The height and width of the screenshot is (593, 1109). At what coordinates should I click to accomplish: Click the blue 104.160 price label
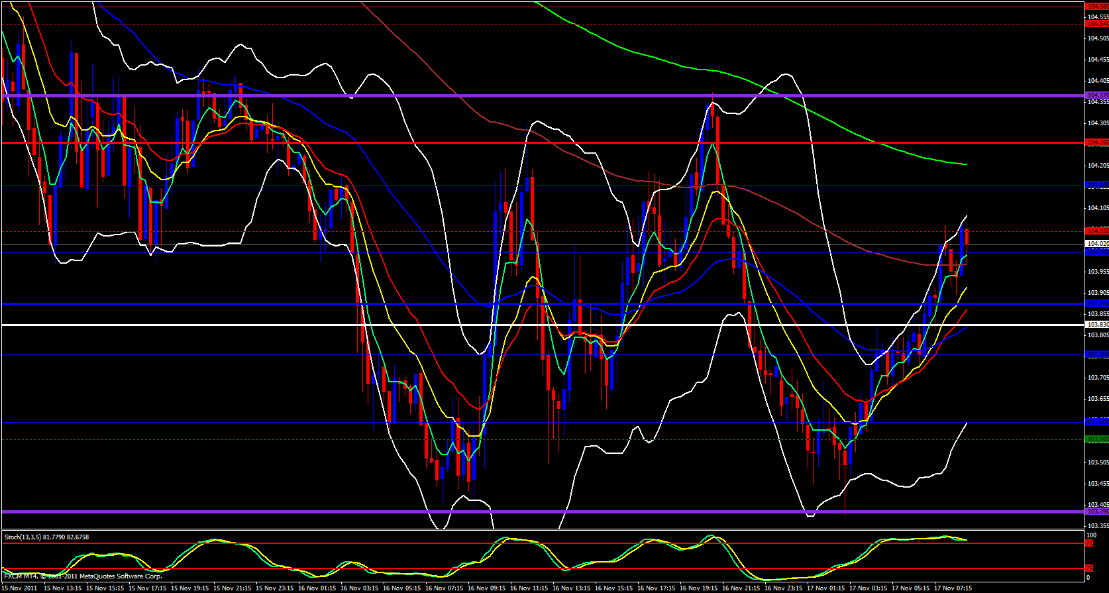coord(1096,185)
